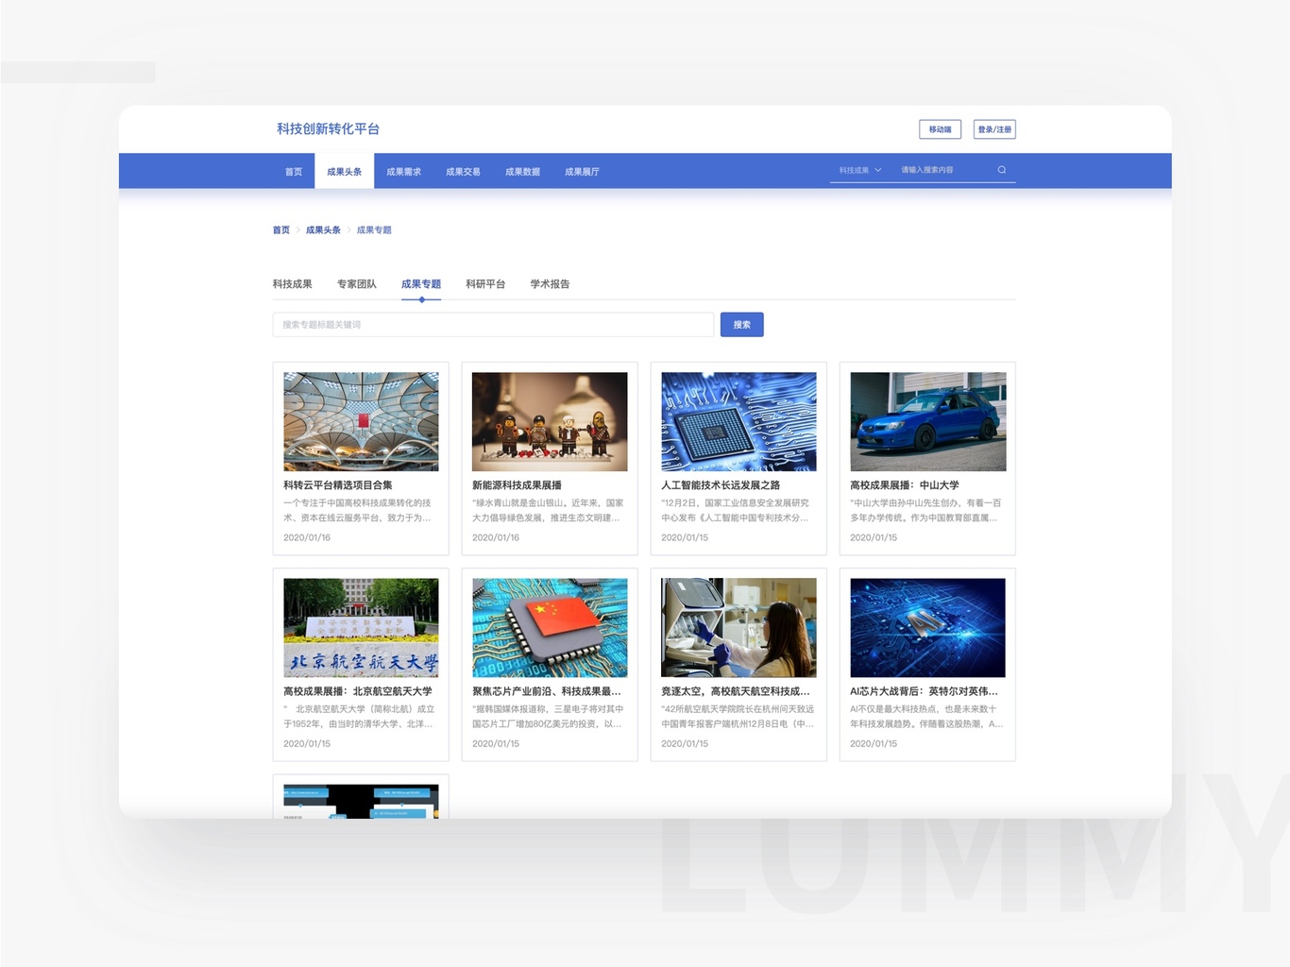Click the 成果专题 breadcrumb text
The height and width of the screenshot is (967, 1290).
pos(374,230)
